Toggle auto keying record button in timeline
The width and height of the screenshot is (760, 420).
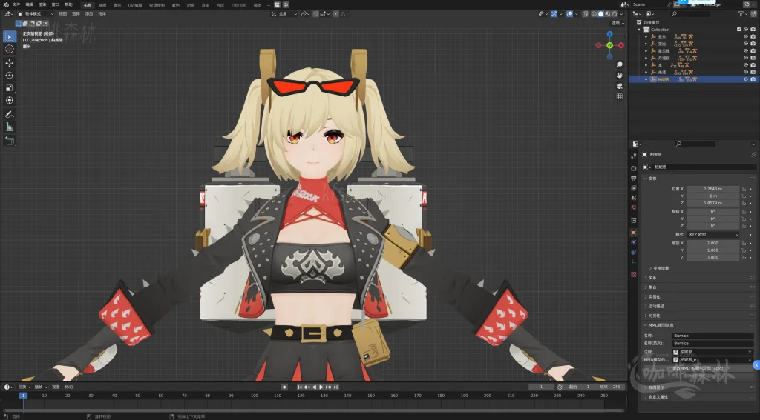coord(284,387)
